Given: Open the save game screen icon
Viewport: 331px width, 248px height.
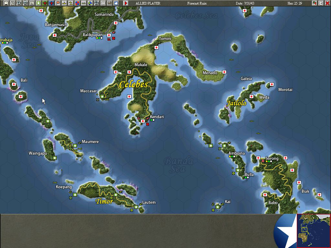Looking at the screenshot, I should [x=6, y=3].
